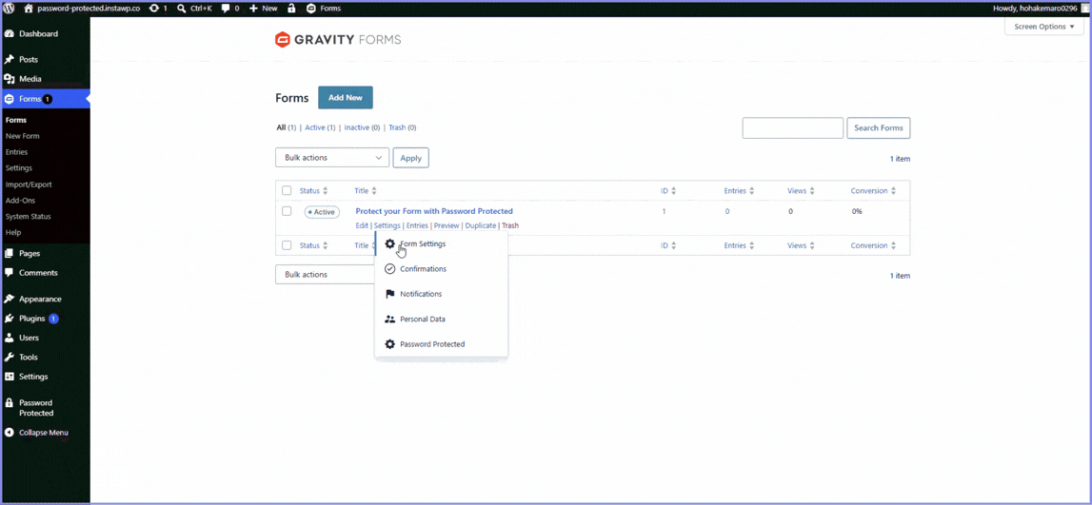1092x505 pixels.
Task: Check the select-all checkbox in table footer
Action: [x=287, y=245]
